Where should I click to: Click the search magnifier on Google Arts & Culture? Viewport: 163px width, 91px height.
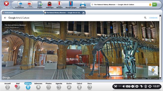[145, 18]
